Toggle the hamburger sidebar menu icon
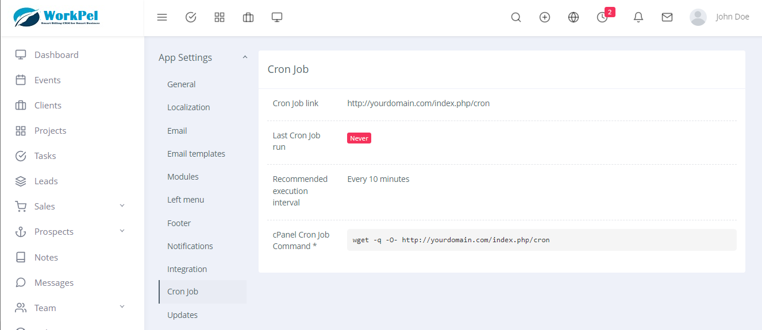Image resolution: width=762 pixels, height=330 pixels. (x=162, y=17)
